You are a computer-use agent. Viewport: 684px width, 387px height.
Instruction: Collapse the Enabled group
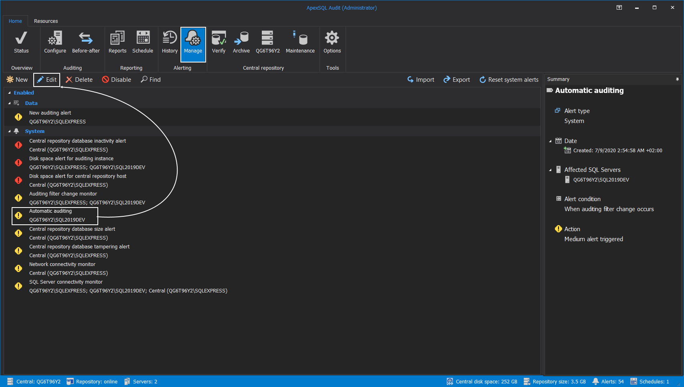[9, 93]
